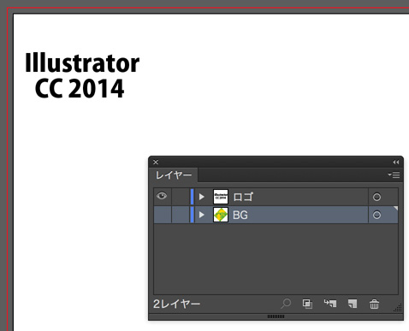This screenshot has width=409, height=331.
Task: Click Create New Layer icon
Action: click(x=353, y=304)
